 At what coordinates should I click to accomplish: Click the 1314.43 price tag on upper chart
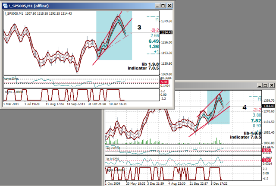coord(166,32)
